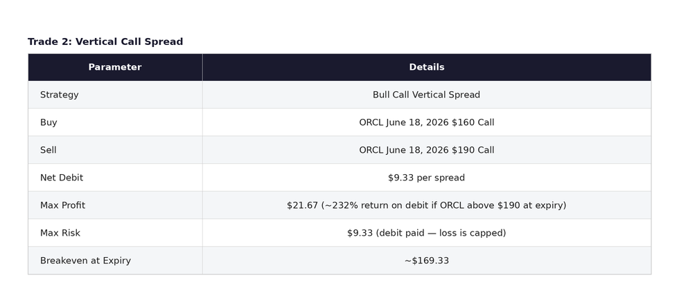Select the "Strategy" row label
The height and width of the screenshot is (302, 679).
[x=60, y=95]
